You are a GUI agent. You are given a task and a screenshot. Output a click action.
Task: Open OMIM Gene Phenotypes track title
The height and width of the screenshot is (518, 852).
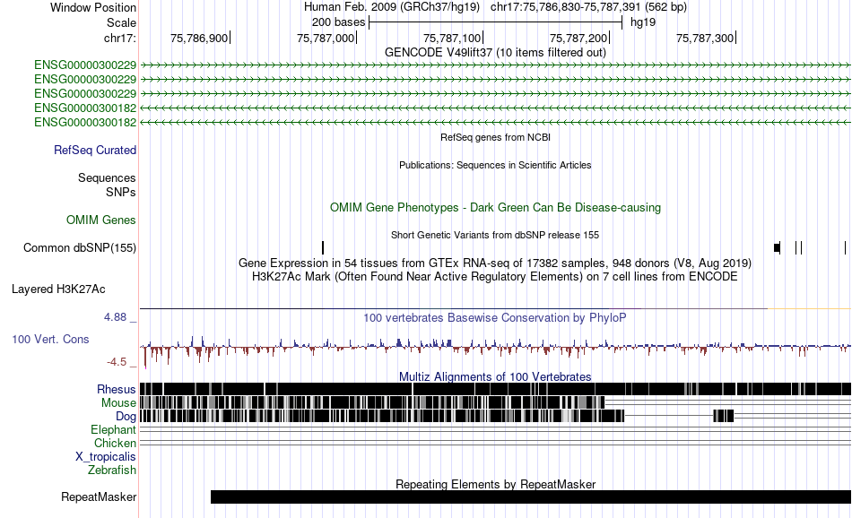pos(495,207)
